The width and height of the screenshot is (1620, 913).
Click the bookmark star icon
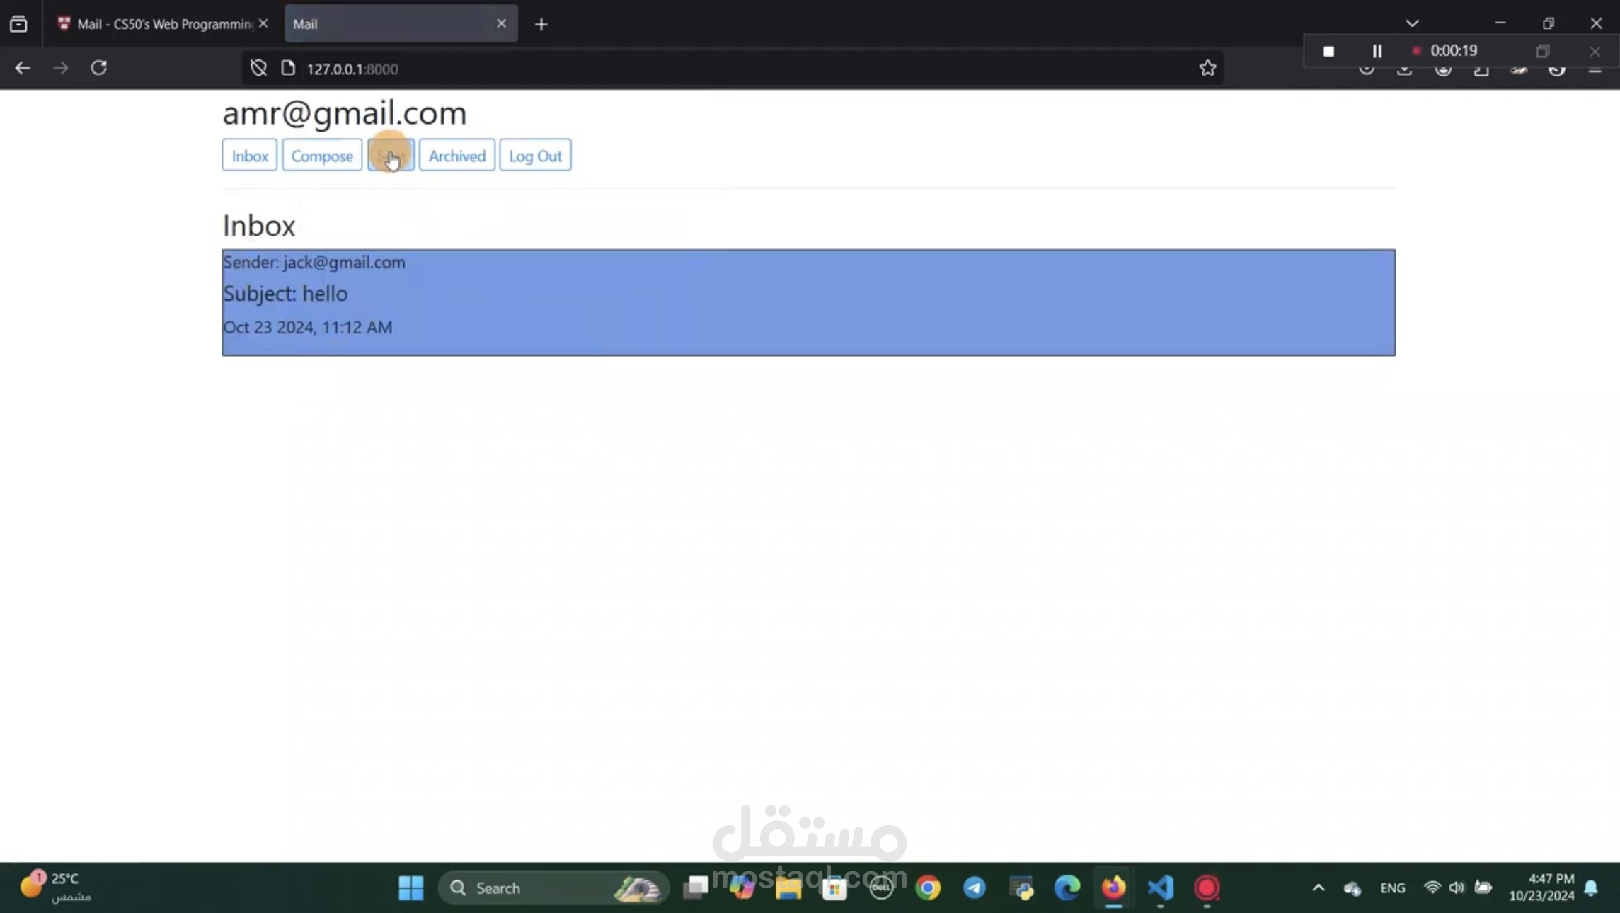point(1208,68)
